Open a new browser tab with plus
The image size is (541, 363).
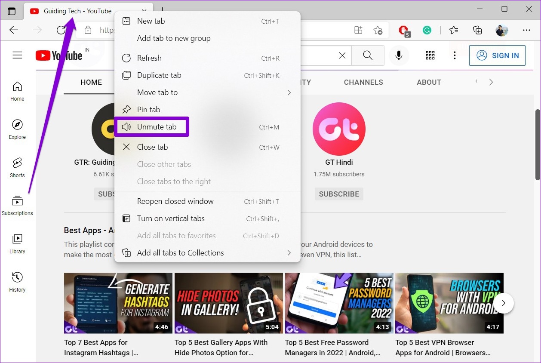coord(163,10)
